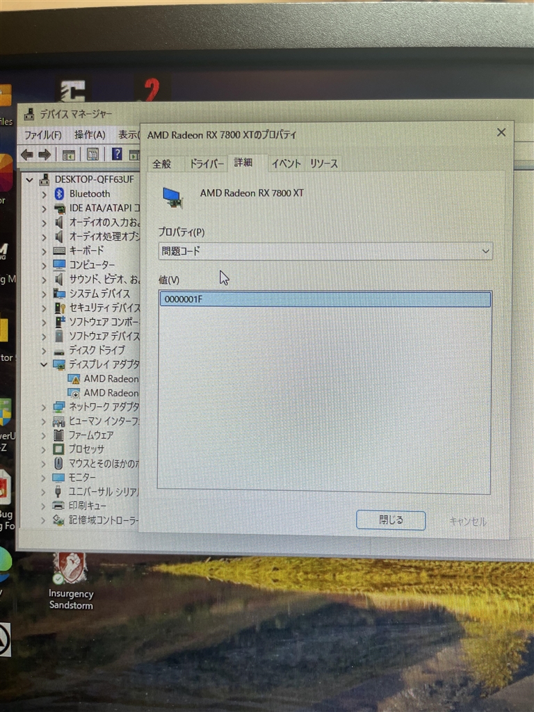
Task: Select the second AMD Radeon display adapter
Action: coord(103,393)
